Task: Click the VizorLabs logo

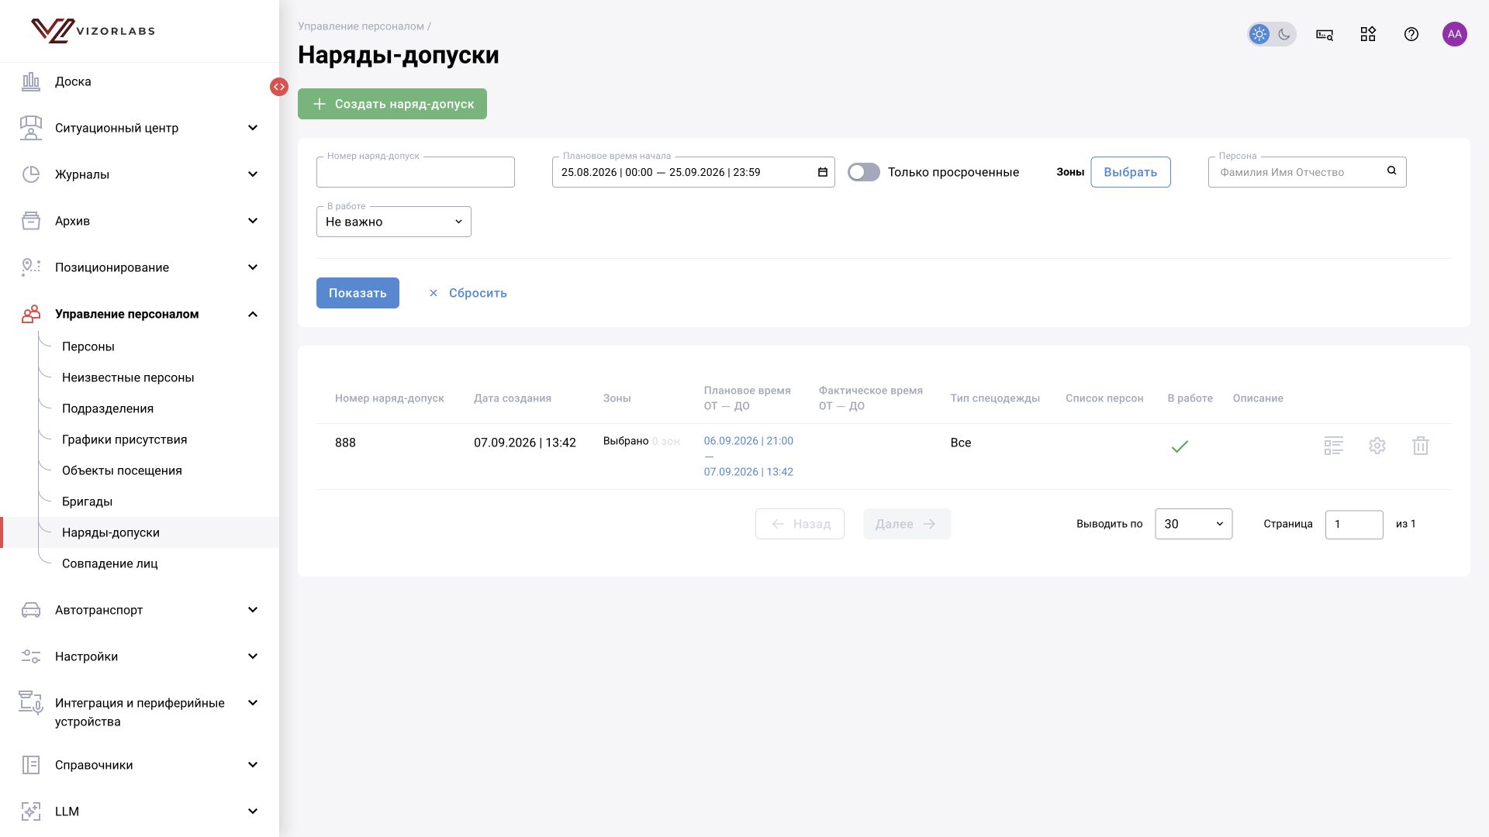Action: tap(93, 31)
